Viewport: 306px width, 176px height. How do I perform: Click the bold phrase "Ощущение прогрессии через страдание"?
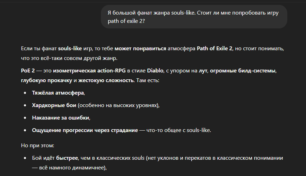pyautogui.click(x=85, y=130)
